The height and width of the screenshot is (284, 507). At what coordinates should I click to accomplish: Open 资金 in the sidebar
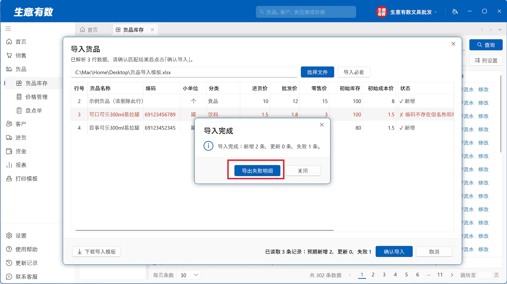[16, 151]
